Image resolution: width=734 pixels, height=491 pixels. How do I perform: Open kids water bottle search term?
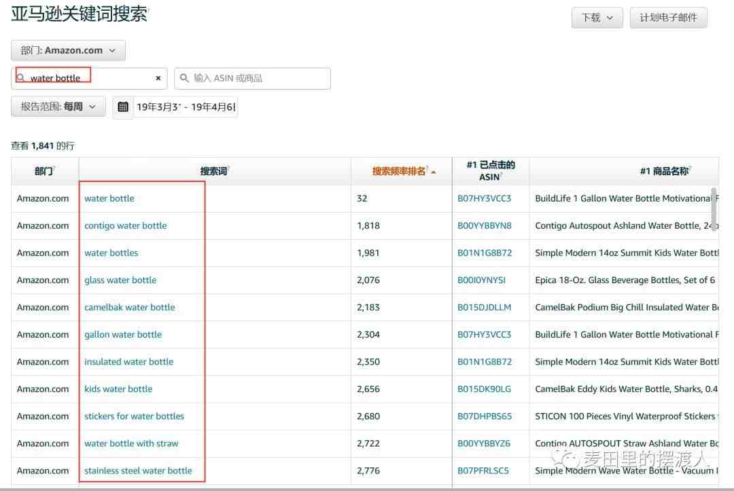pyautogui.click(x=118, y=388)
